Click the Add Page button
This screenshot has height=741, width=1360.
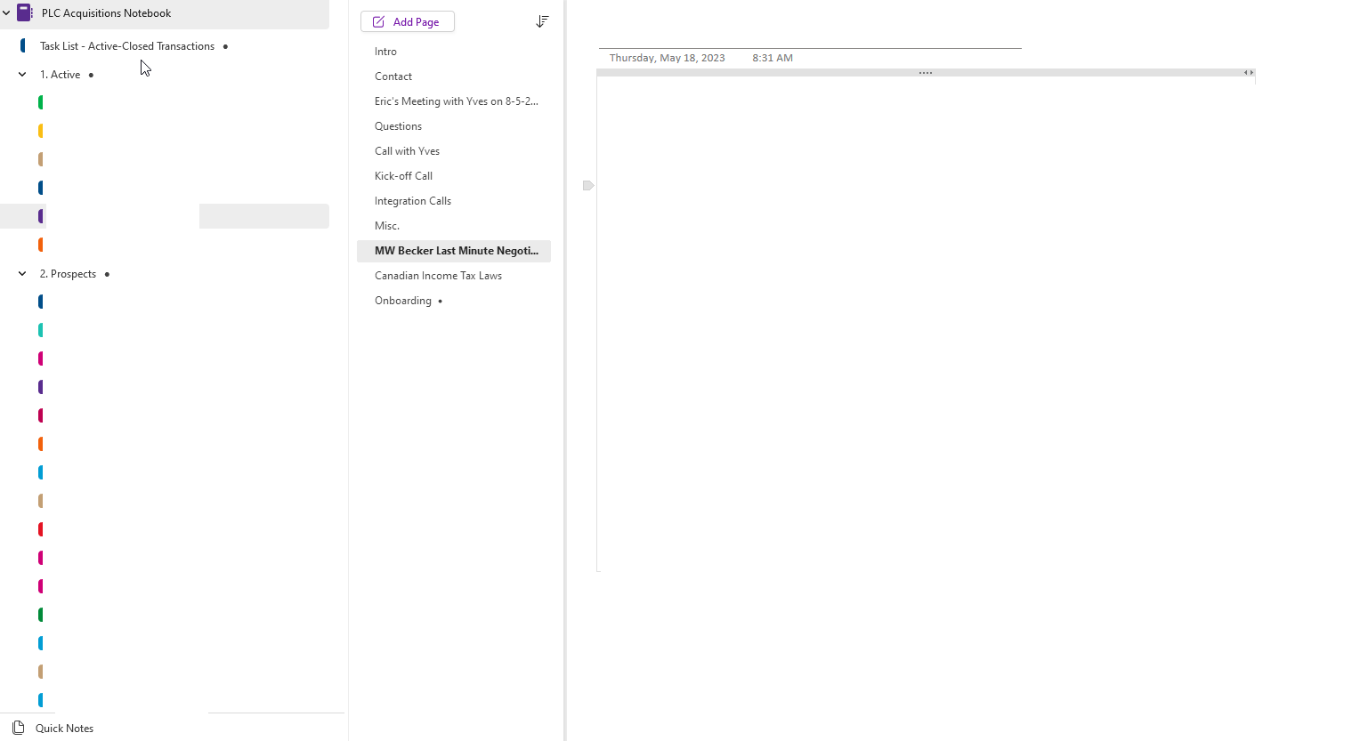(x=407, y=20)
